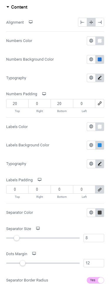Open global color for Numbers Background Color
This screenshot has width=110, height=288.
pyautogui.click(x=91, y=59)
